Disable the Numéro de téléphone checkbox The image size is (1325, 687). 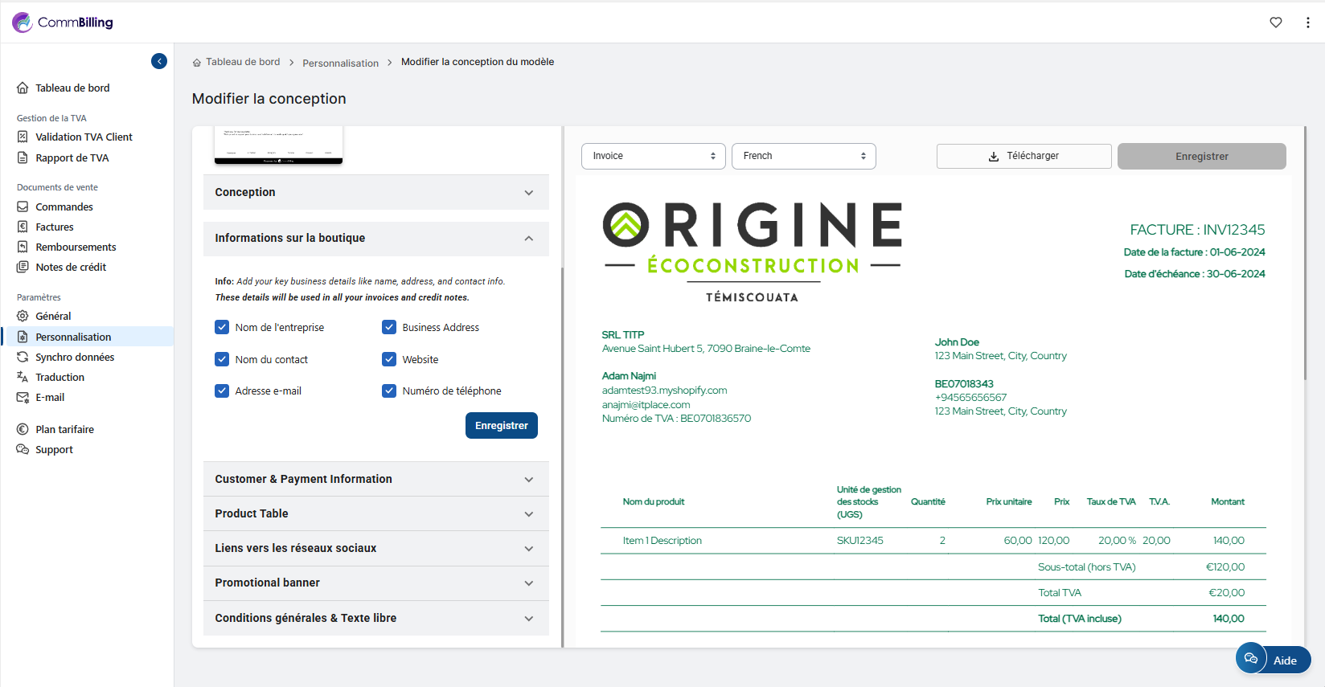pos(389,391)
